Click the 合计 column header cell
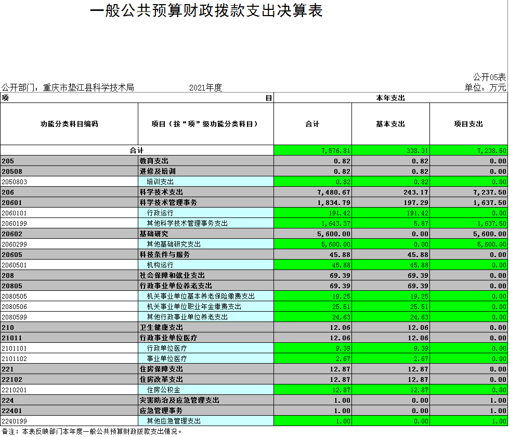 tap(312, 124)
